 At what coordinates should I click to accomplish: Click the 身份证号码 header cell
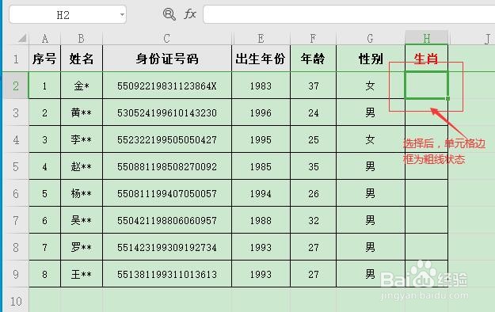click(167, 59)
